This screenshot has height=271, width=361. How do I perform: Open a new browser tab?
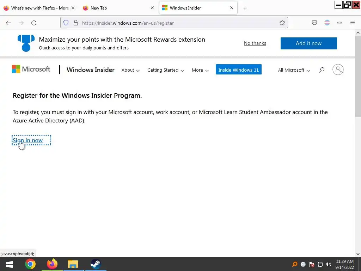[245, 8]
